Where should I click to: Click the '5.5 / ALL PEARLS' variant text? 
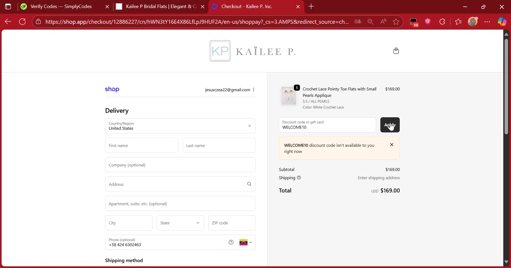coord(316,101)
